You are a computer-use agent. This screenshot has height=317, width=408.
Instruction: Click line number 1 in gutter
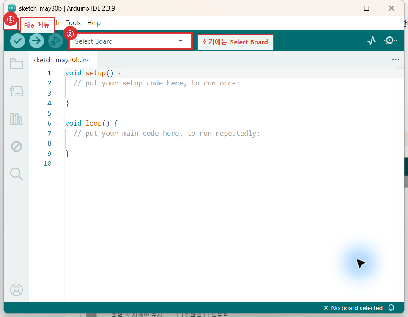click(x=49, y=73)
